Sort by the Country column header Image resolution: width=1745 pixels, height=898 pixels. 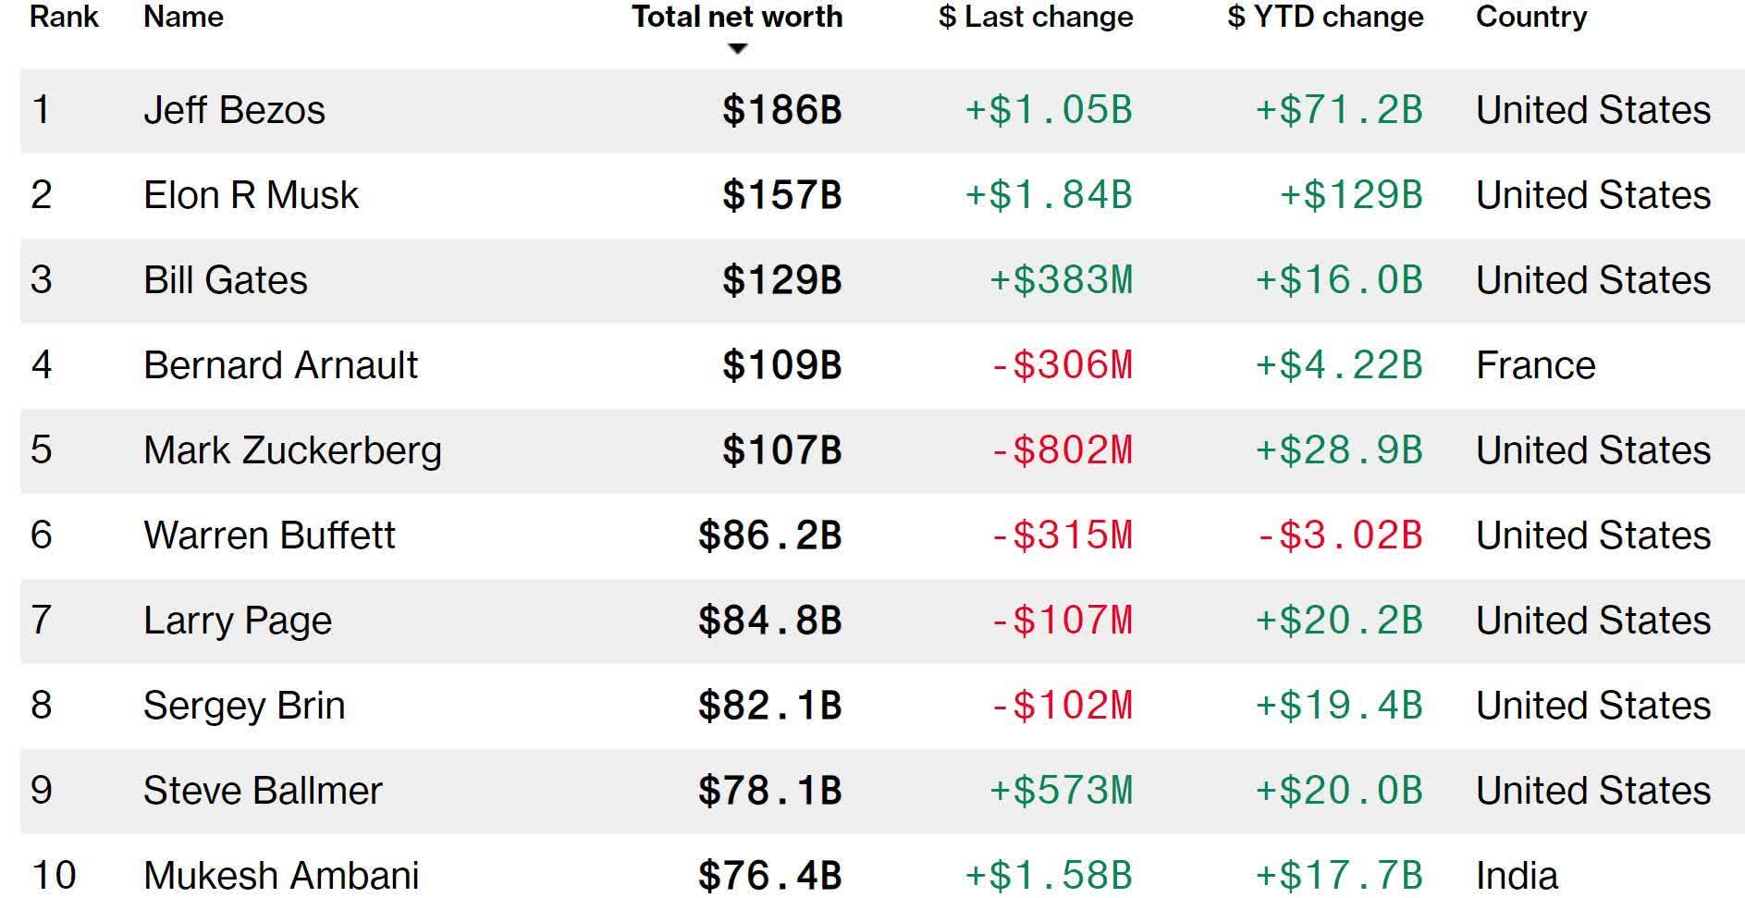pyautogui.click(x=1531, y=17)
